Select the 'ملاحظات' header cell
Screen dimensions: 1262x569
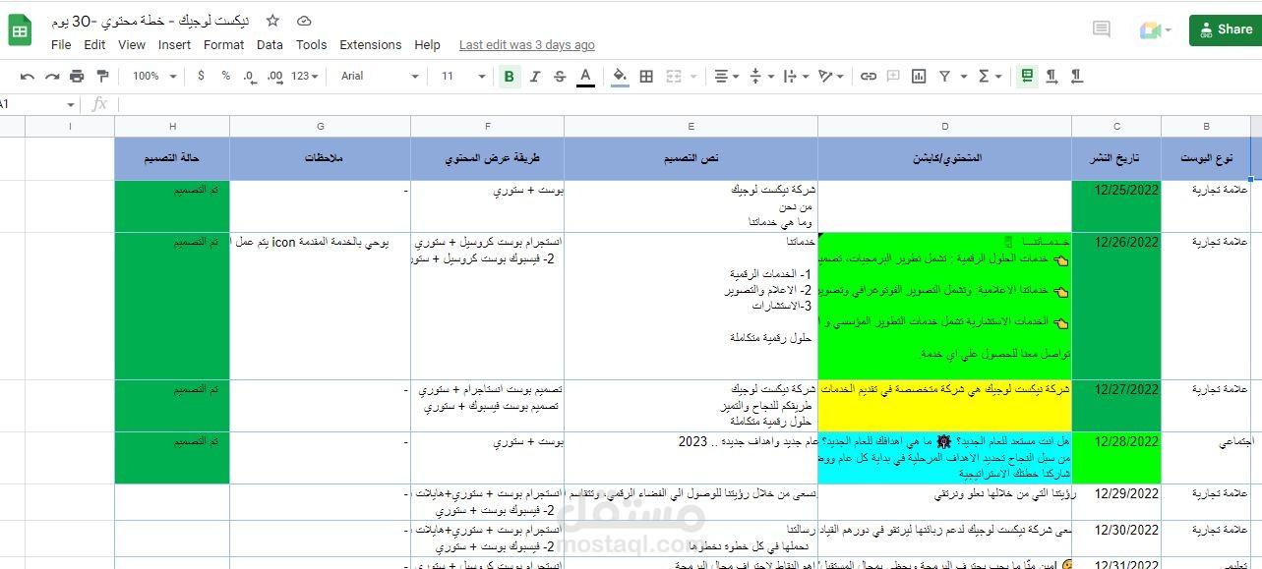tap(321, 158)
